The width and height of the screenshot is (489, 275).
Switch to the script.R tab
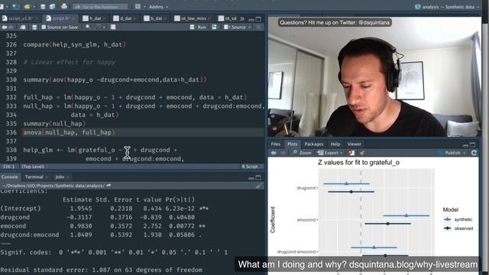click(x=60, y=18)
